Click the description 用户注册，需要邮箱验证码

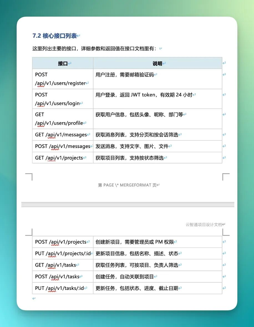[x=125, y=75]
